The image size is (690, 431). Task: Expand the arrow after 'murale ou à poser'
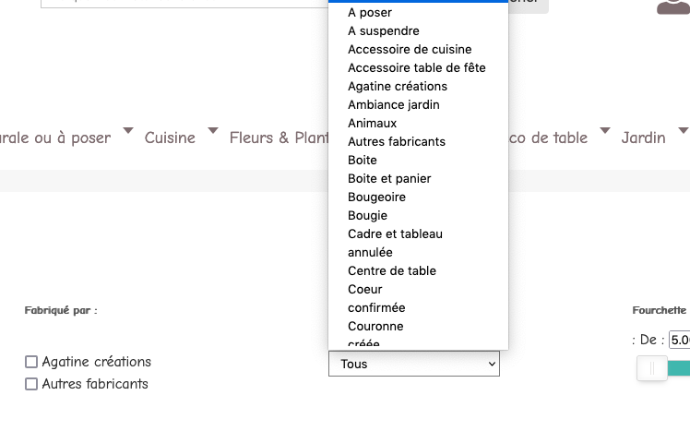tap(128, 131)
